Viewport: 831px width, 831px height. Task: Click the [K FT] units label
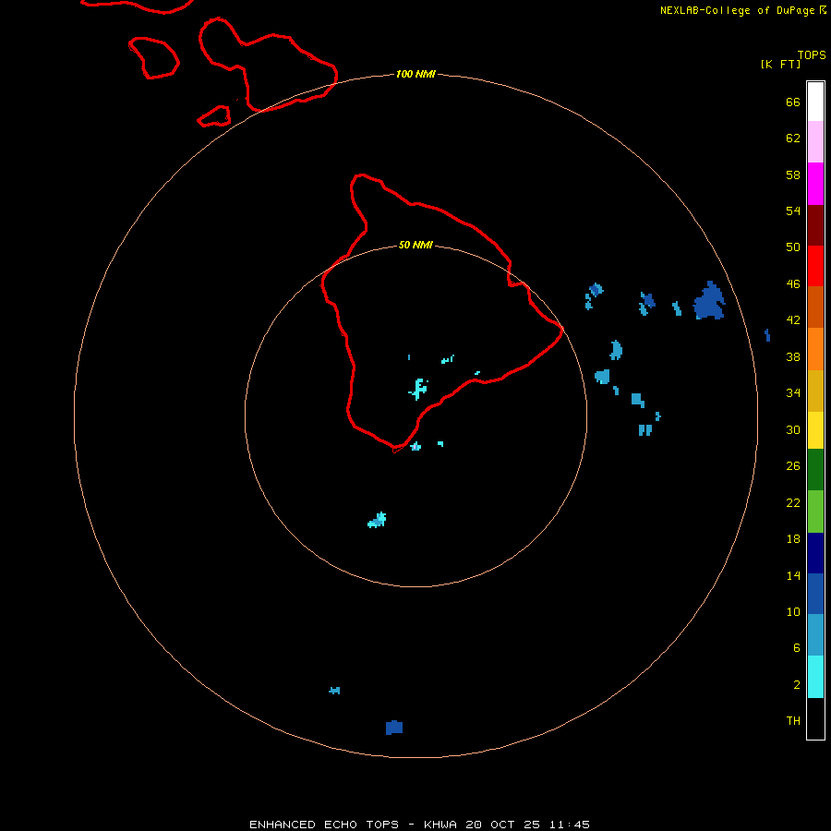coord(780,64)
